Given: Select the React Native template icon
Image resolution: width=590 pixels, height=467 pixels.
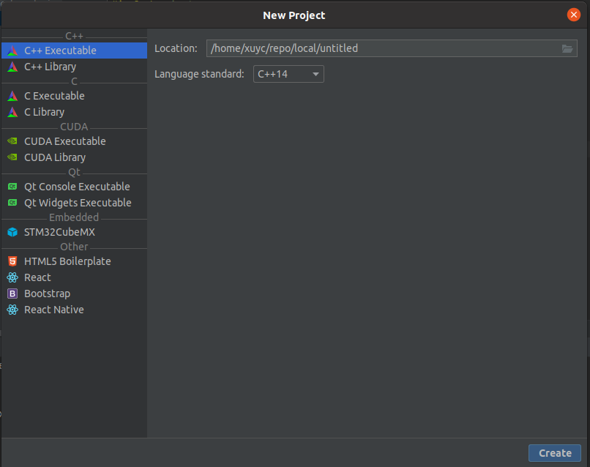Looking at the screenshot, I should 12,309.
